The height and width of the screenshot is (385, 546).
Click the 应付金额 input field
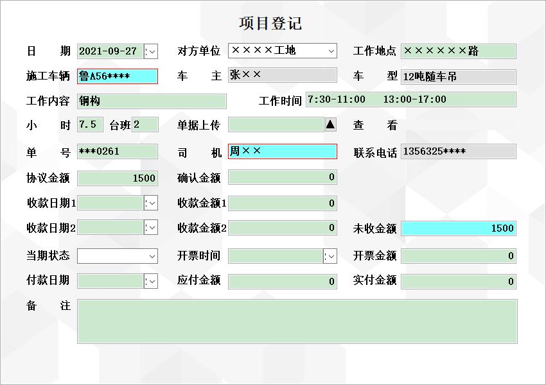click(283, 282)
